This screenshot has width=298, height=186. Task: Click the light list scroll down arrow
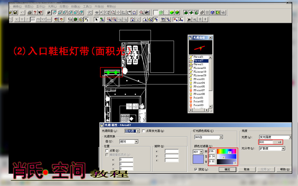pyautogui.click(x=210, y=106)
